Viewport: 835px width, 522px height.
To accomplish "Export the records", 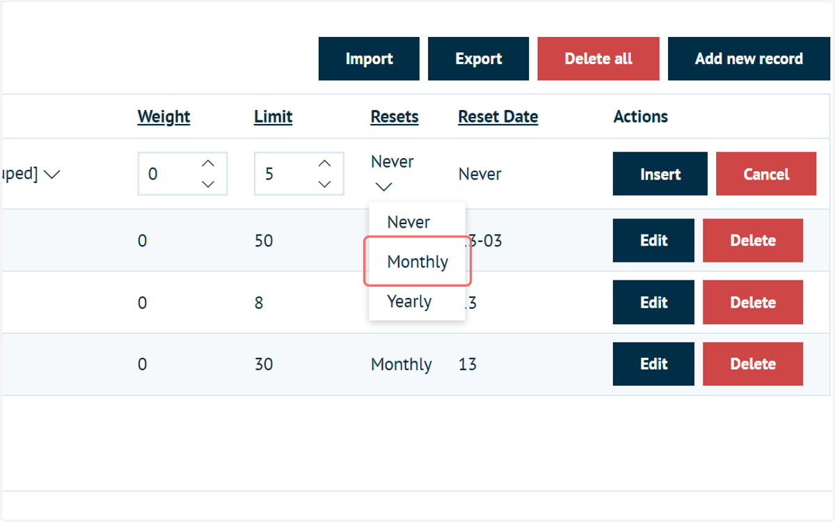I will coord(479,58).
